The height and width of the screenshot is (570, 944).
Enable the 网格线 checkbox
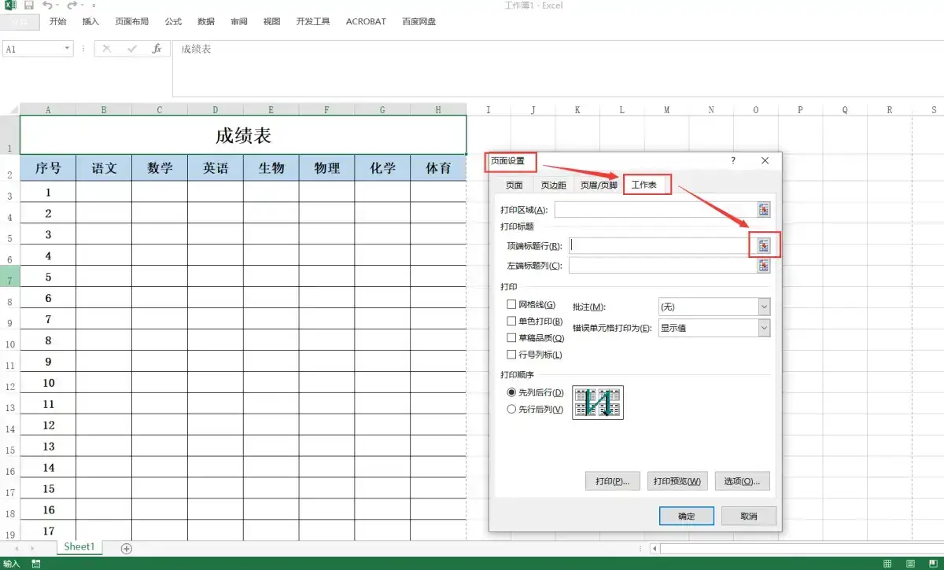coord(511,303)
